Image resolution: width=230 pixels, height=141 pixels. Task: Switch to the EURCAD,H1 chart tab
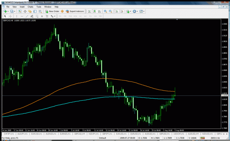click(x=36, y=134)
